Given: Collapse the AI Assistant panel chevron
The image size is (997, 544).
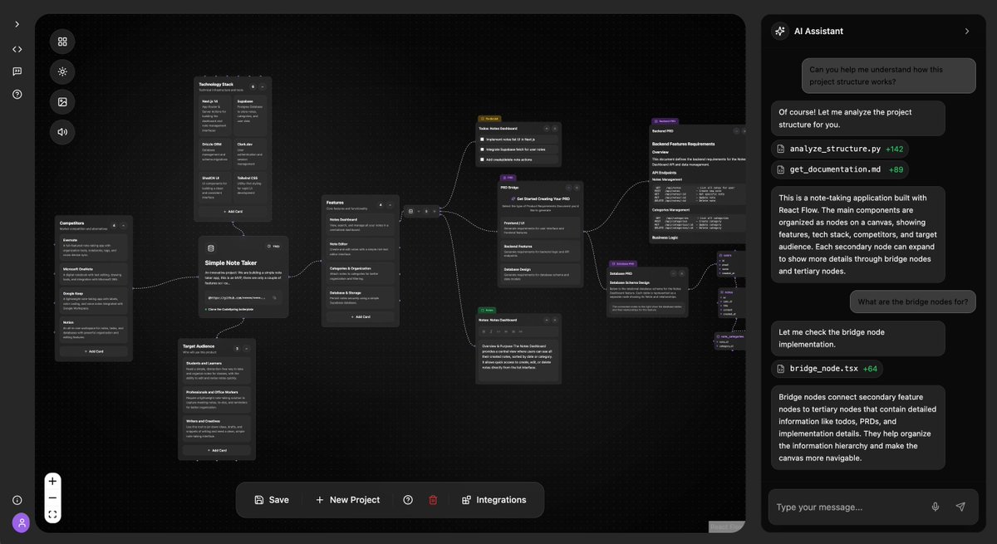Looking at the screenshot, I should coord(966,31).
